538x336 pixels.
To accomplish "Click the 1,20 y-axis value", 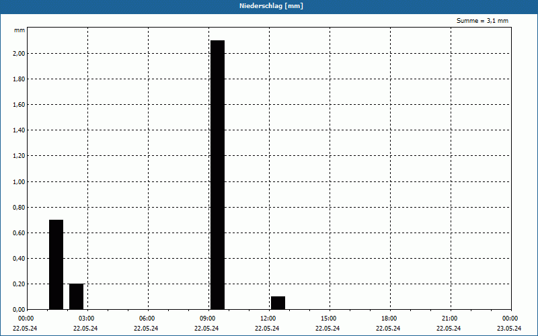I will pos(19,156).
